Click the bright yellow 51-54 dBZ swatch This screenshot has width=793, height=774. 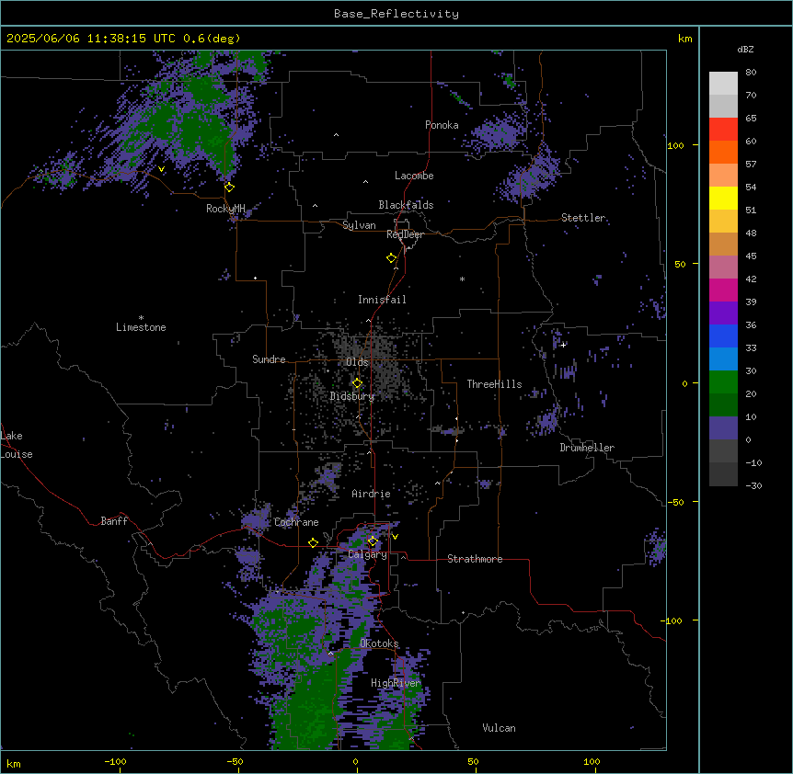[723, 198]
